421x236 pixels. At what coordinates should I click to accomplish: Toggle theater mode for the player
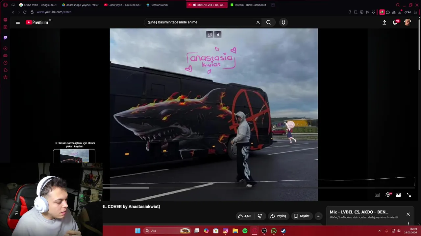[398, 195]
